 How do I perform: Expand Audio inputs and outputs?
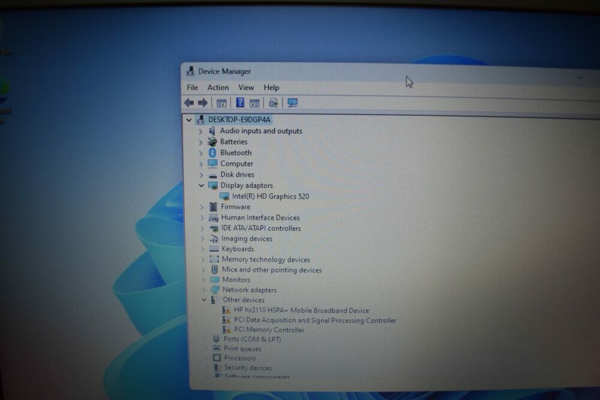coord(200,131)
